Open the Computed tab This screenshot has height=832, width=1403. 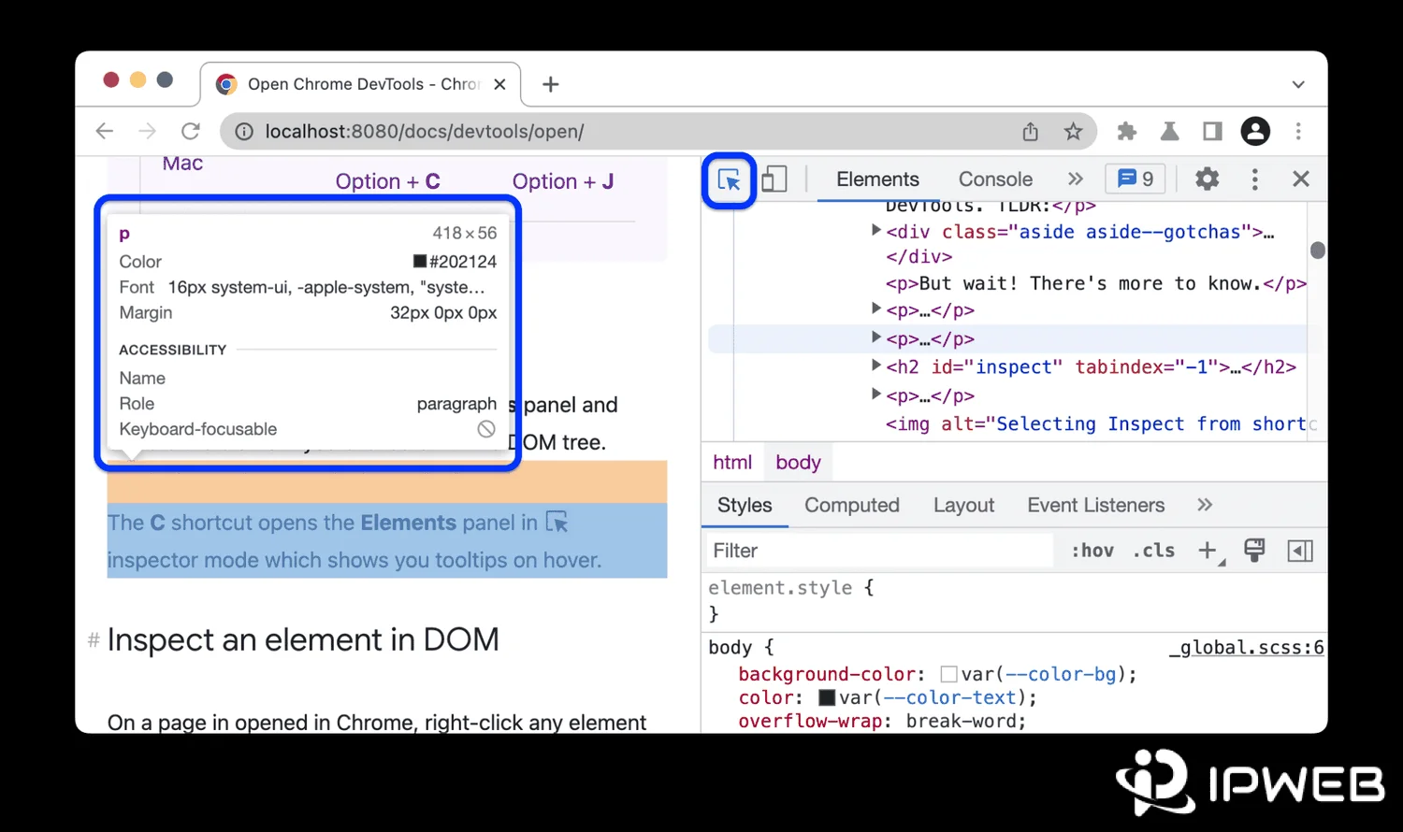tap(852, 506)
